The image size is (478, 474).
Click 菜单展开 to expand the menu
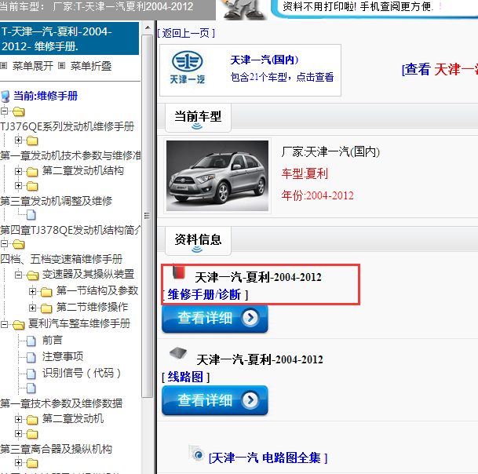[x=33, y=66]
